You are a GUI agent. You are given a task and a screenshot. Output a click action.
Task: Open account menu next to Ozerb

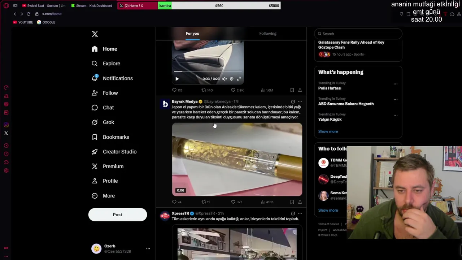point(148,249)
